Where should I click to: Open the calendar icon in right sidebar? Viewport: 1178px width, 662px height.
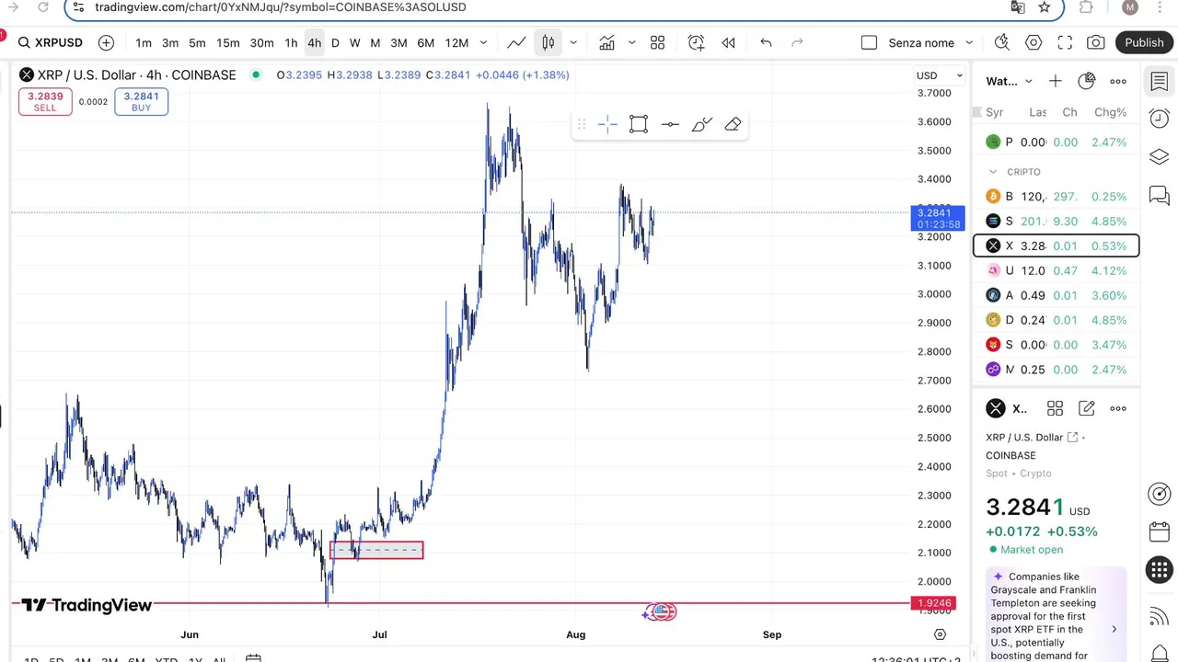(x=1160, y=532)
